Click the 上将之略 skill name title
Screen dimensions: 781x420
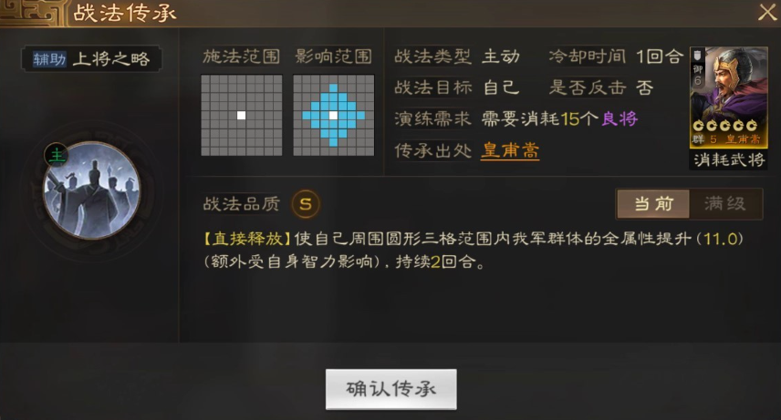tap(111, 59)
